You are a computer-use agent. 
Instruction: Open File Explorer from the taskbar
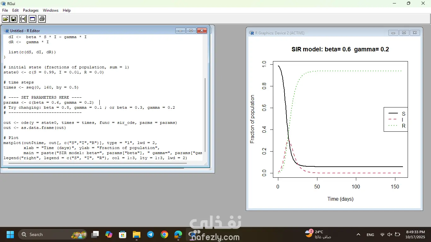click(x=136, y=234)
